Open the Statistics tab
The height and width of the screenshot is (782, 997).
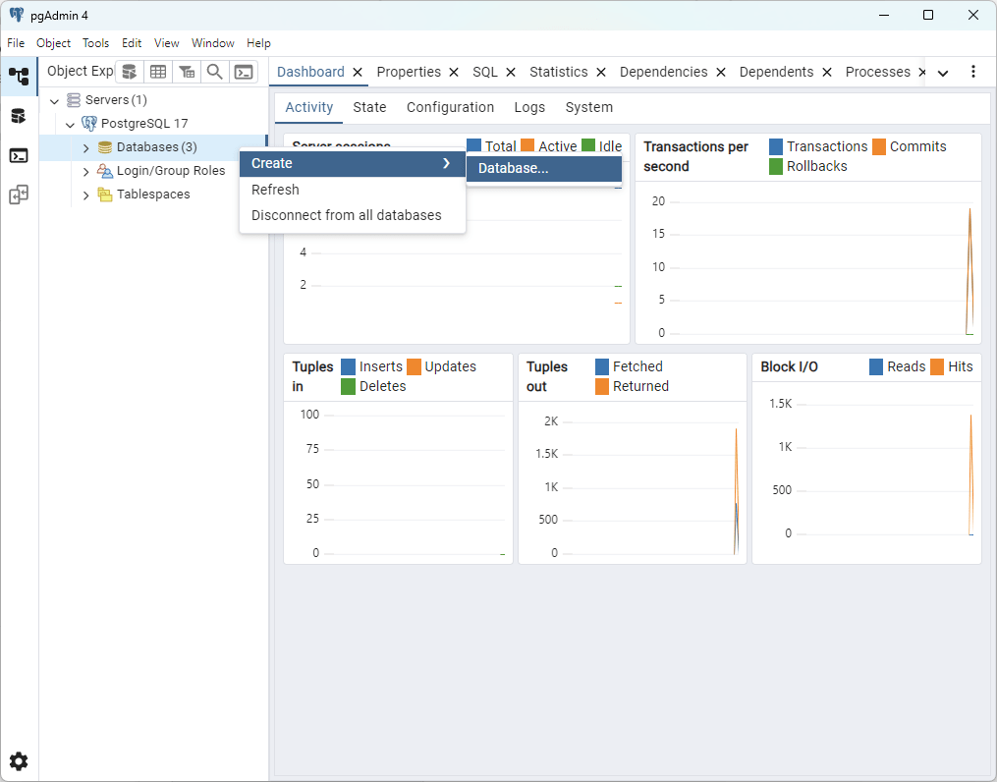click(x=558, y=72)
